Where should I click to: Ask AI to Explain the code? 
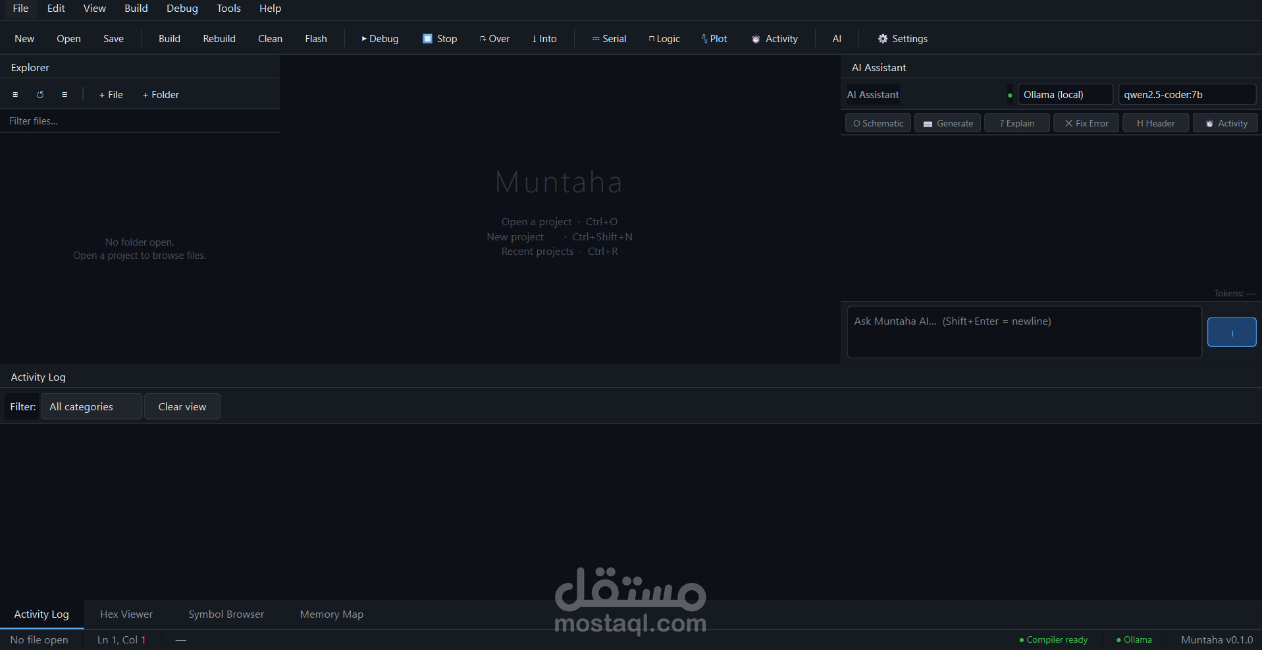pyautogui.click(x=1017, y=123)
